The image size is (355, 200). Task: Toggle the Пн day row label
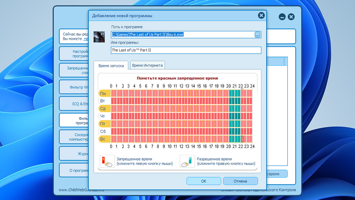coord(104,93)
